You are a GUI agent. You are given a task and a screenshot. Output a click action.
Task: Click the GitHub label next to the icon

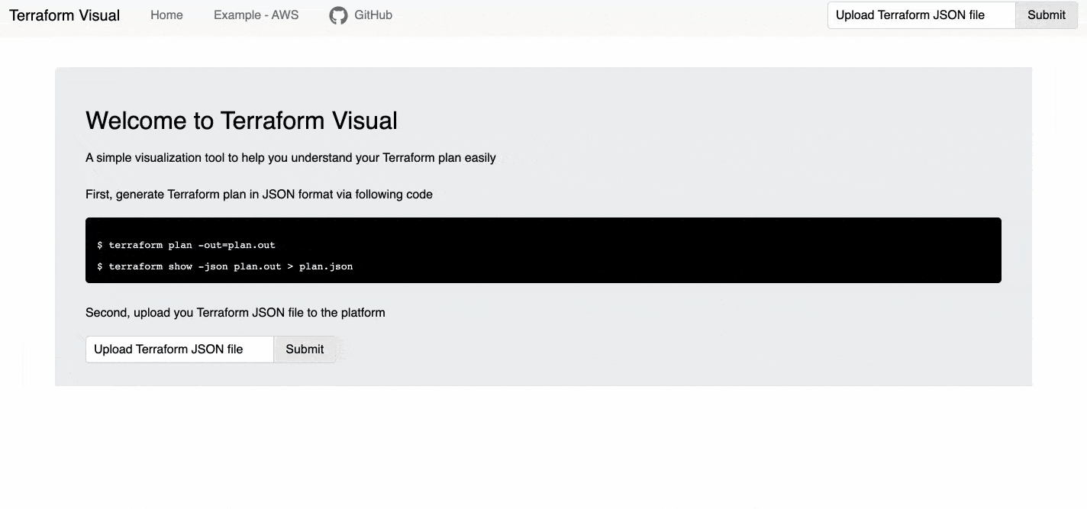click(x=373, y=14)
